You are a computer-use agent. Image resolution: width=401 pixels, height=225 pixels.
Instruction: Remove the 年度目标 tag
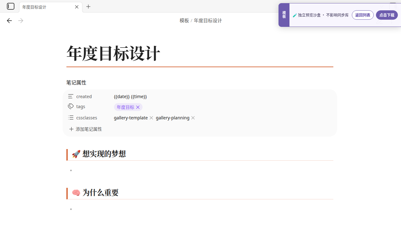pyautogui.click(x=138, y=107)
